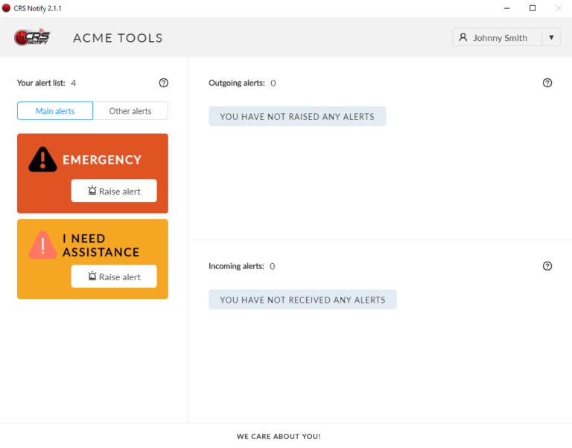Viewport: 572px width, 448px height.
Task: Maximize the CRS Notify window
Action: tap(533, 8)
